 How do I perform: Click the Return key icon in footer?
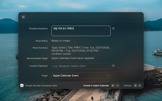pos(117,86)
